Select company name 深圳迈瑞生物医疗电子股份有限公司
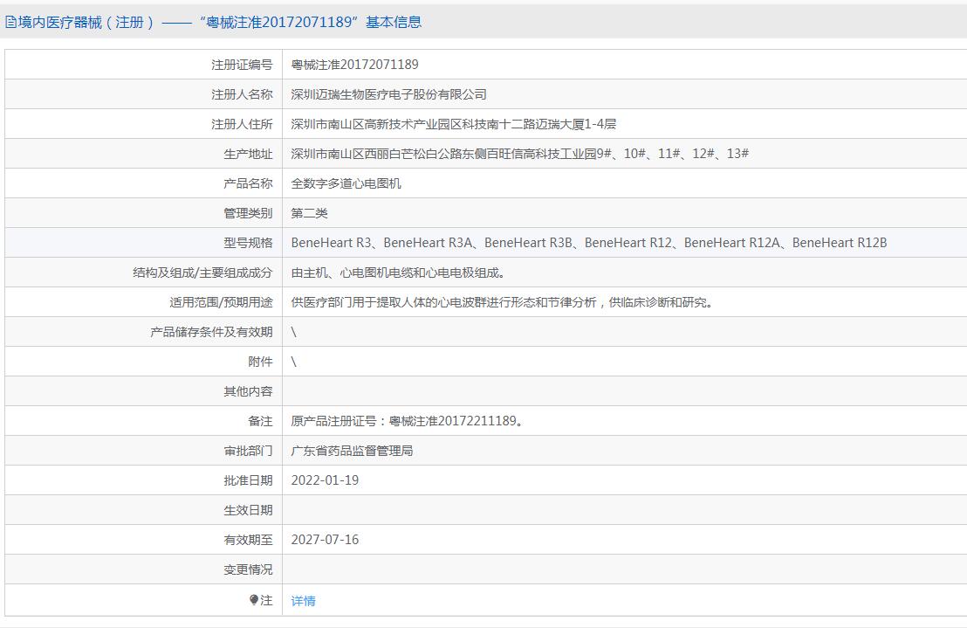The image size is (967, 628). [x=388, y=94]
